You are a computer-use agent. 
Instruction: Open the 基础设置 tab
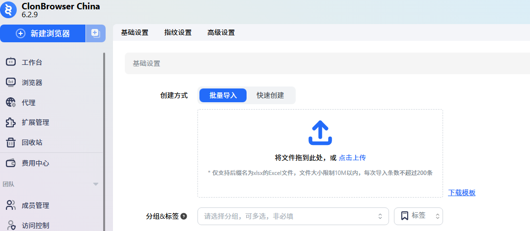(135, 33)
